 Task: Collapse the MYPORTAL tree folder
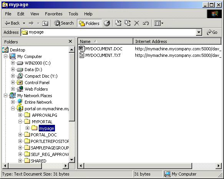tap(20, 121)
